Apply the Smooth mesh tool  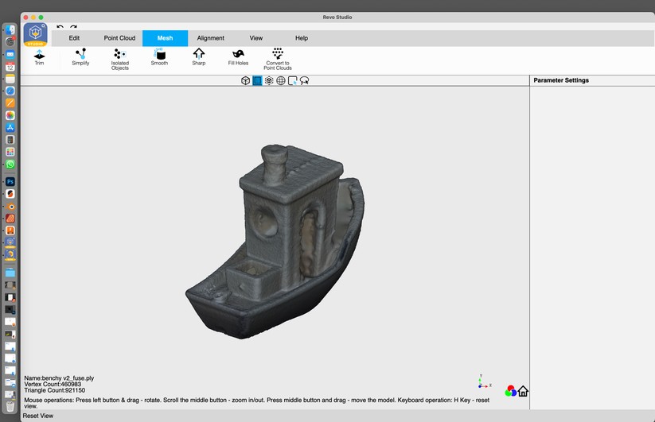(x=159, y=57)
